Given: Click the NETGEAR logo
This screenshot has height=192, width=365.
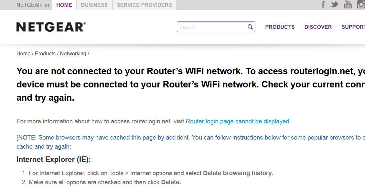Looking at the screenshot, I should click(51, 27).
